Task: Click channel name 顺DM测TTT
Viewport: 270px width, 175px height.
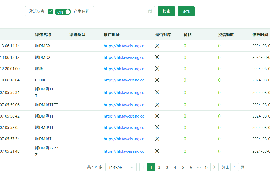Action: [x=46, y=116]
